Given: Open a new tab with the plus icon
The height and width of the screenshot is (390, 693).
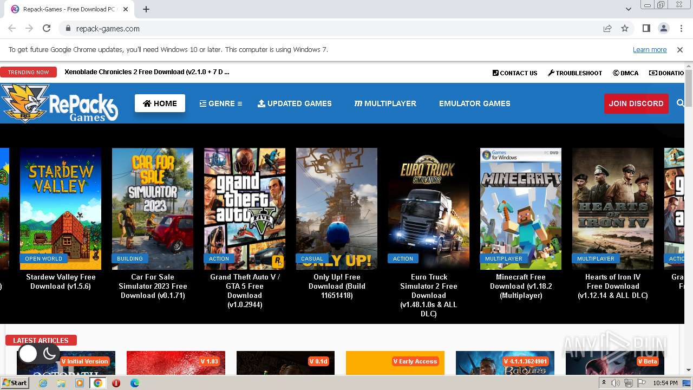Looking at the screenshot, I should click(146, 9).
